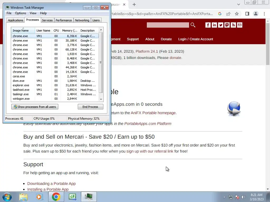Viewport: 270px width, 202px height.
Task: Open the Windows Start button
Action: click(7, 197)
